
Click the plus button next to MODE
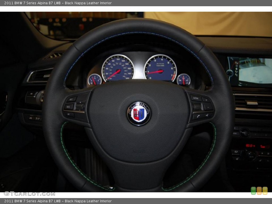(x=206, y=100)
